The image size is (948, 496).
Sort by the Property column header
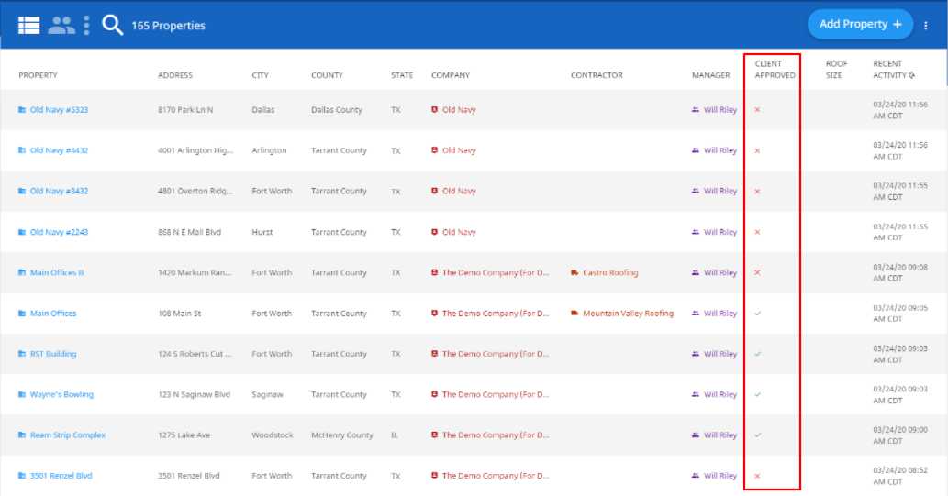click(x=39, y=75)
